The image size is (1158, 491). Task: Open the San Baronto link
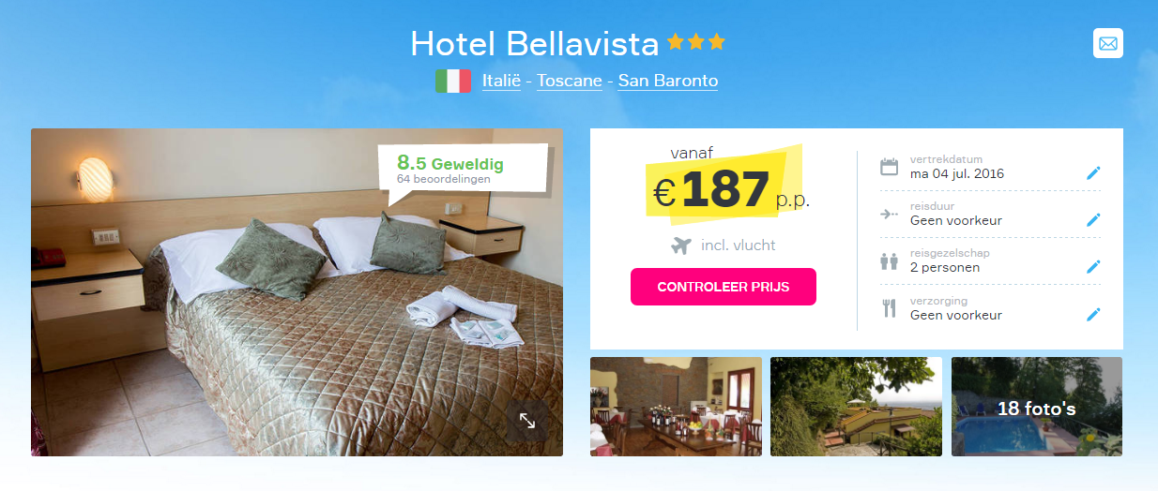pos(668,81)
